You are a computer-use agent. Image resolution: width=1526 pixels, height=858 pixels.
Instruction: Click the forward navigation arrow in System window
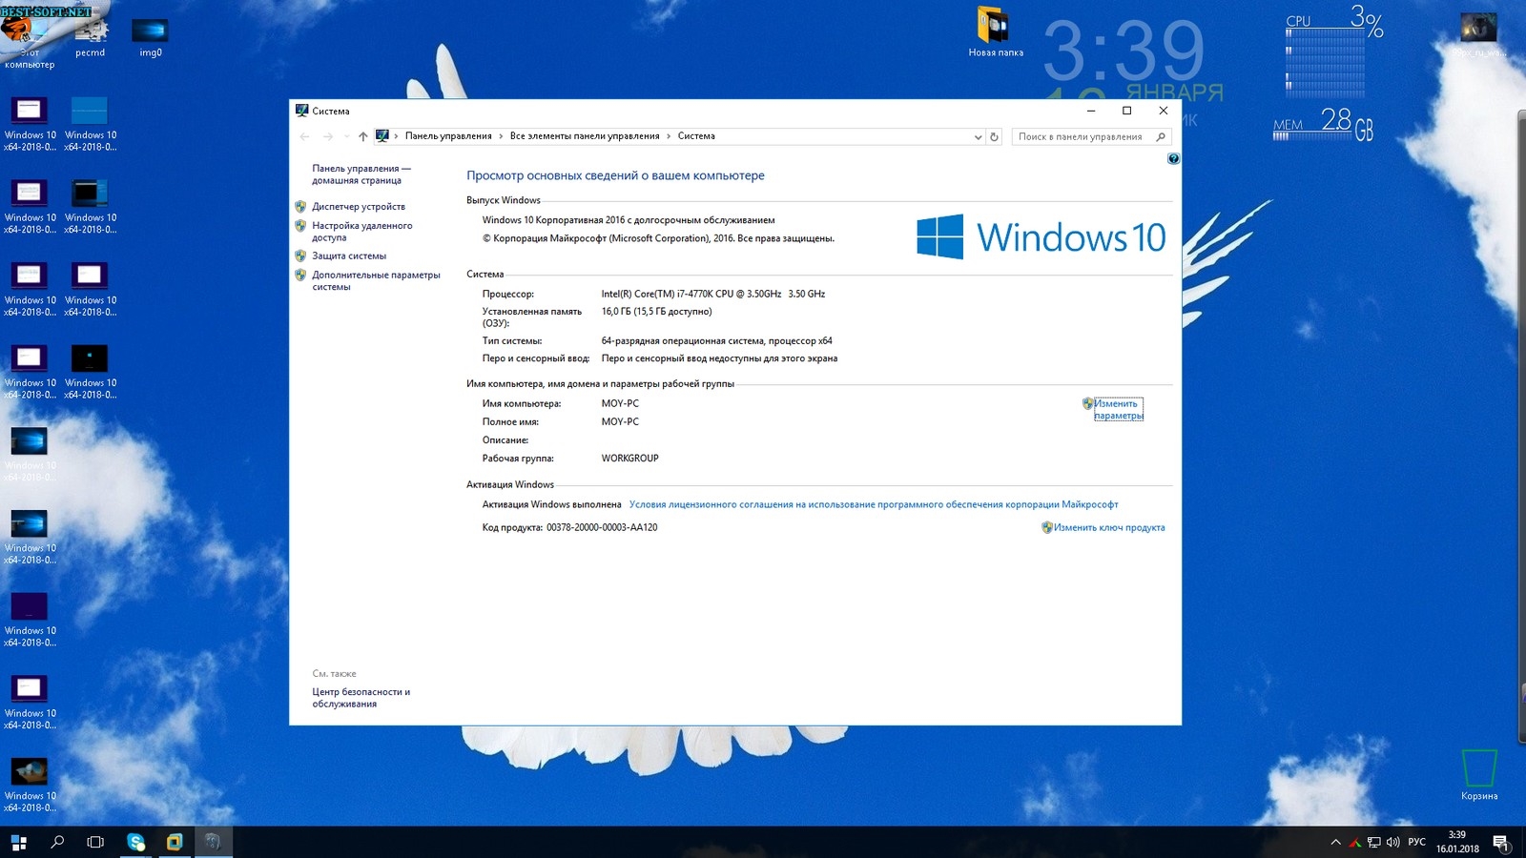click(328, 136)
